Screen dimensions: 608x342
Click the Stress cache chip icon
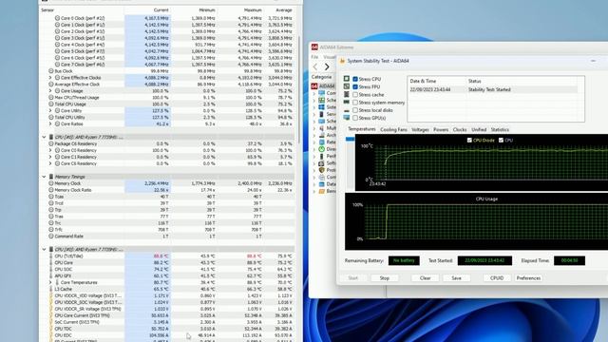click(346, 94)
